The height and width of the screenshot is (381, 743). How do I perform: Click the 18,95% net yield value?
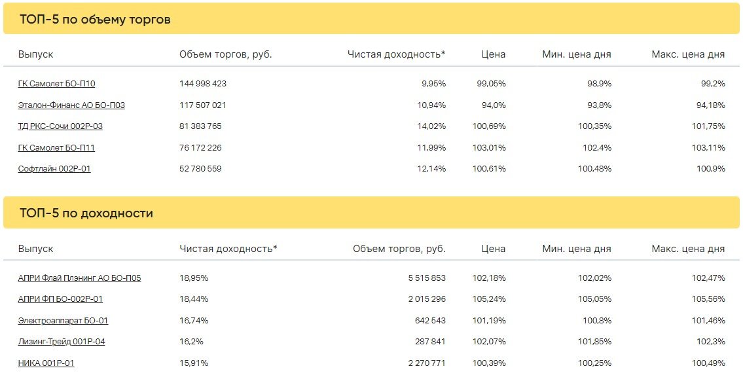click(194, 278)
